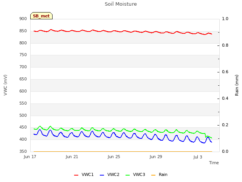Viewport: 242px width, 182px height.
Task: Click the 350 y-axis tick label
Action: [x=23, y=152]
